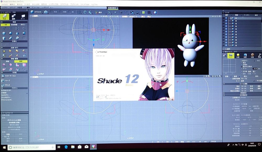Open the Mail app from the taskbar

[x=86, y=147]
